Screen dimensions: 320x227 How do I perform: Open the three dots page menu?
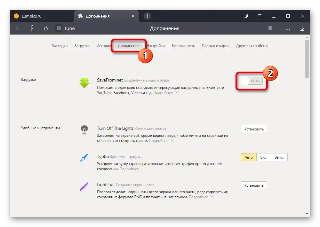pos(288,30)
